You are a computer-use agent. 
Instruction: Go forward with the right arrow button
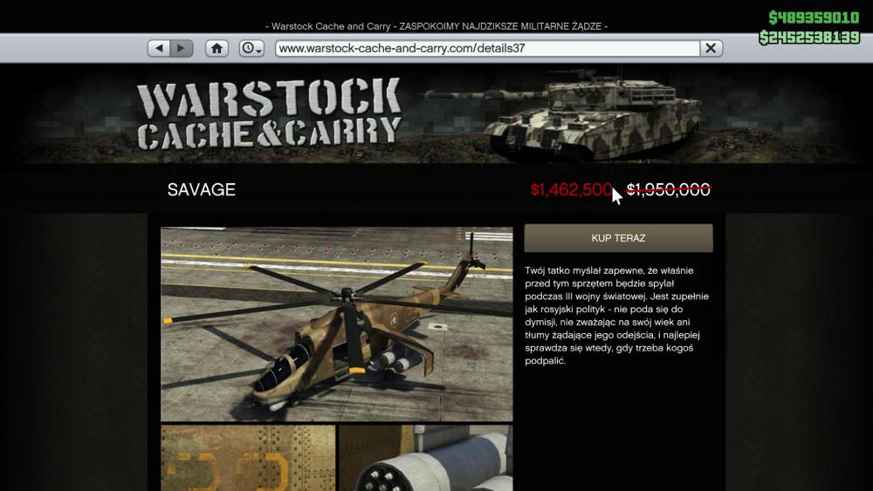coord(182,48)
